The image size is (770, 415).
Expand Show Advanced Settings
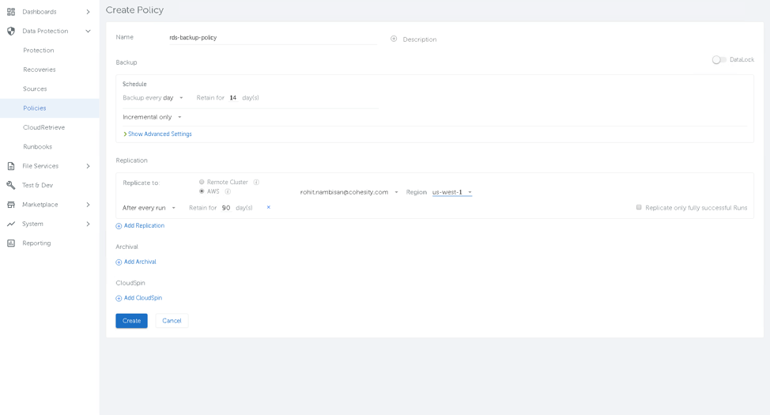click(x=159, y=134)
